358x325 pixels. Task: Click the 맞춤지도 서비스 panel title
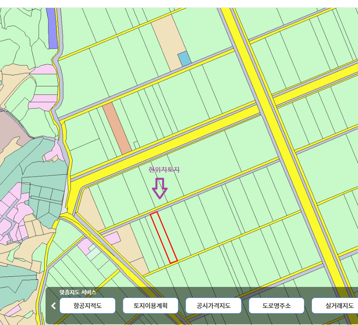(78, 292)
